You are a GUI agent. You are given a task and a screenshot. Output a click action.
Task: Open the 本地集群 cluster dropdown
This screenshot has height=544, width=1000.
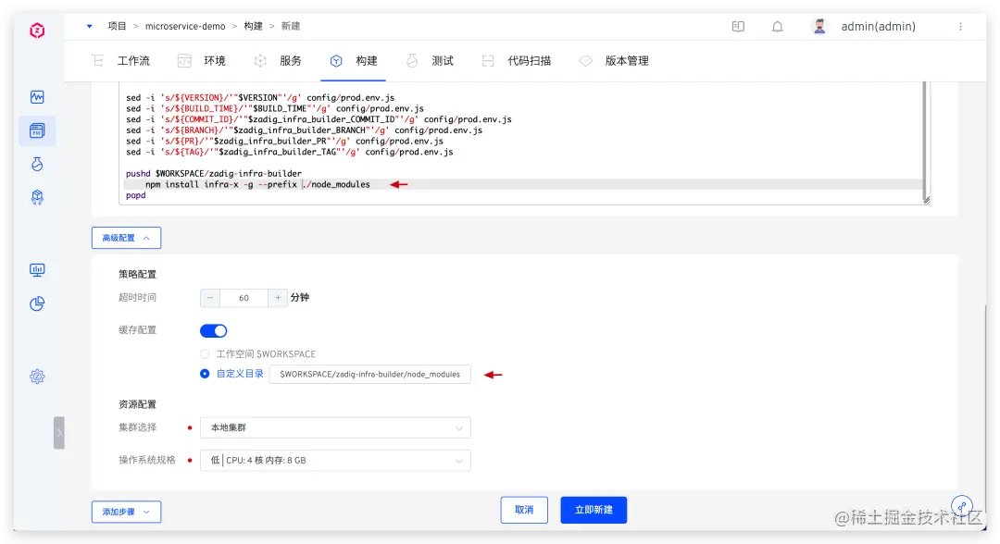click(335, 427)
